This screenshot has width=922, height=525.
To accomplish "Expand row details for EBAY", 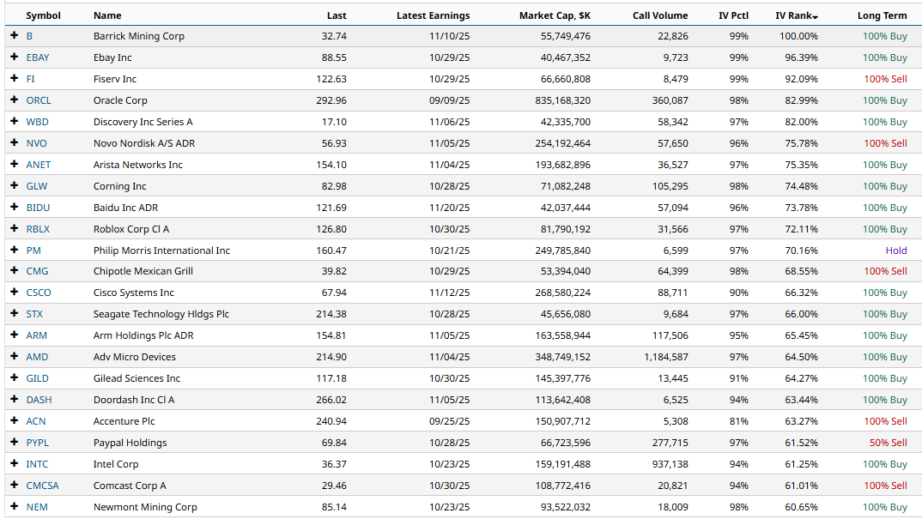I will (x=14, y=57).
